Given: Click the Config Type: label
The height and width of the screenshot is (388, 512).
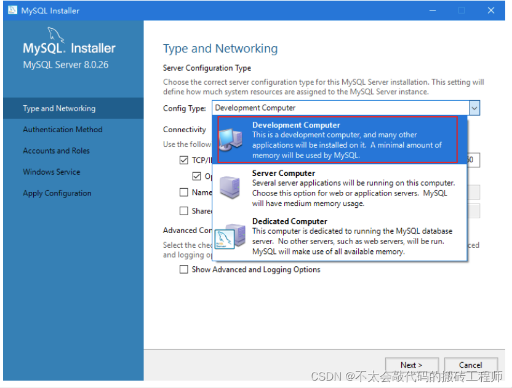Looking at the screenshot, I should [x=185, y=108].
